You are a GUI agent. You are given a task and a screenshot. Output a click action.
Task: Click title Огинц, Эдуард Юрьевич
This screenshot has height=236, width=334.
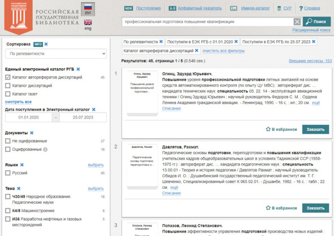[x=187, y=74]
